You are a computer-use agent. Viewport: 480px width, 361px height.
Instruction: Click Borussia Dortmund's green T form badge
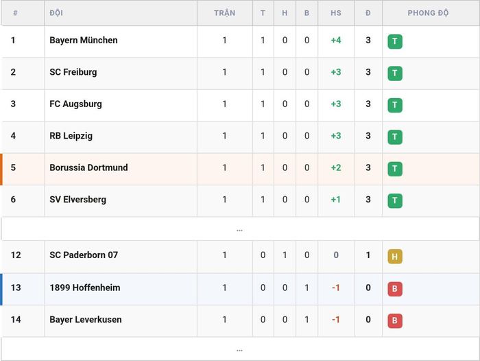pos(395,169)
